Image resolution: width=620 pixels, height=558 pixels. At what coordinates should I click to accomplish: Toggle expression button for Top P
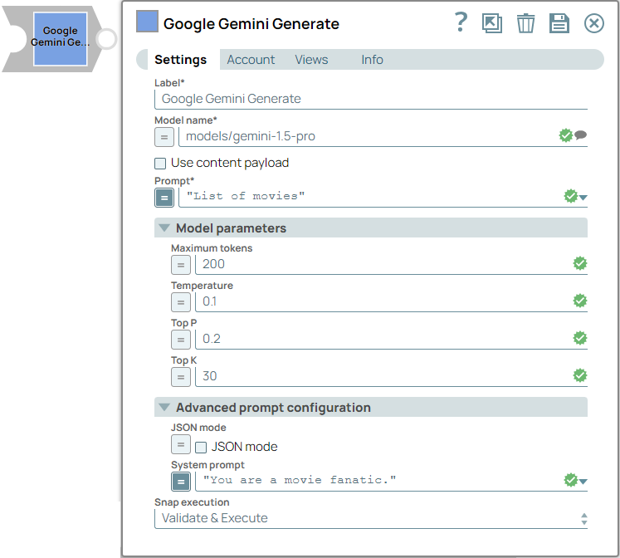[x=181, y=340]
